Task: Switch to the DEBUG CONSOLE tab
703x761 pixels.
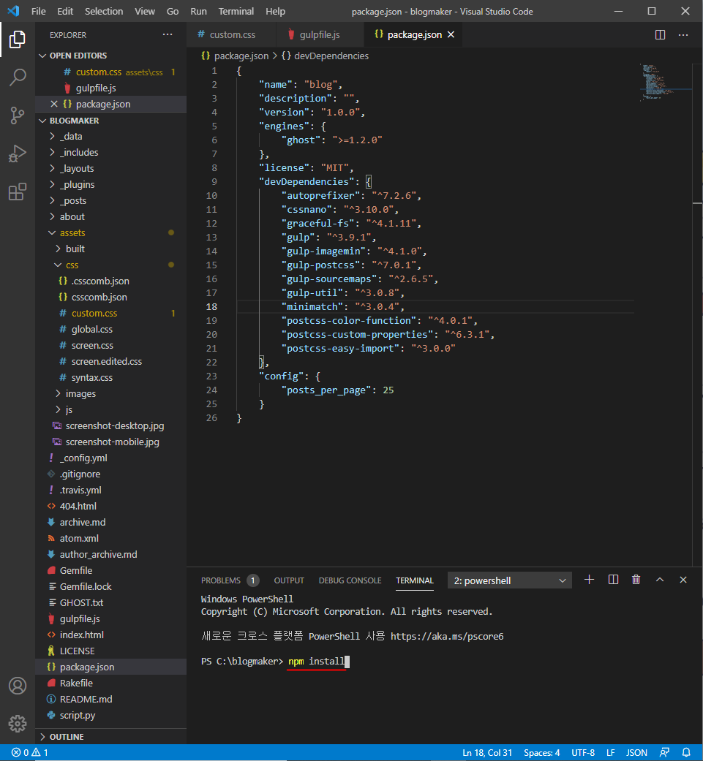Action: click(350, 580)
